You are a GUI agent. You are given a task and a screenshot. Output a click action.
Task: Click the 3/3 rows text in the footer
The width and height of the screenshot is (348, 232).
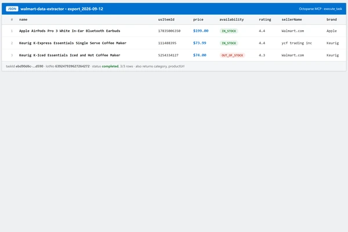(x=126, y=66)
